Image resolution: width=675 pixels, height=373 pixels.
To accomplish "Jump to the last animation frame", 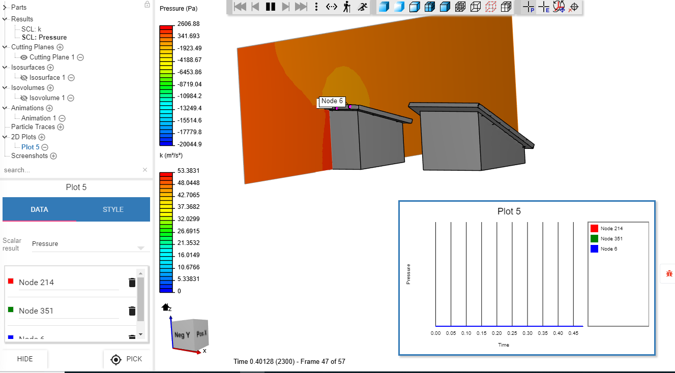I will coord(301,7).
